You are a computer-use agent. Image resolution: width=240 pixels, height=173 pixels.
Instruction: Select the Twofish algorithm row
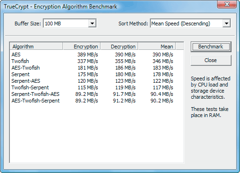tap(93, 61)
